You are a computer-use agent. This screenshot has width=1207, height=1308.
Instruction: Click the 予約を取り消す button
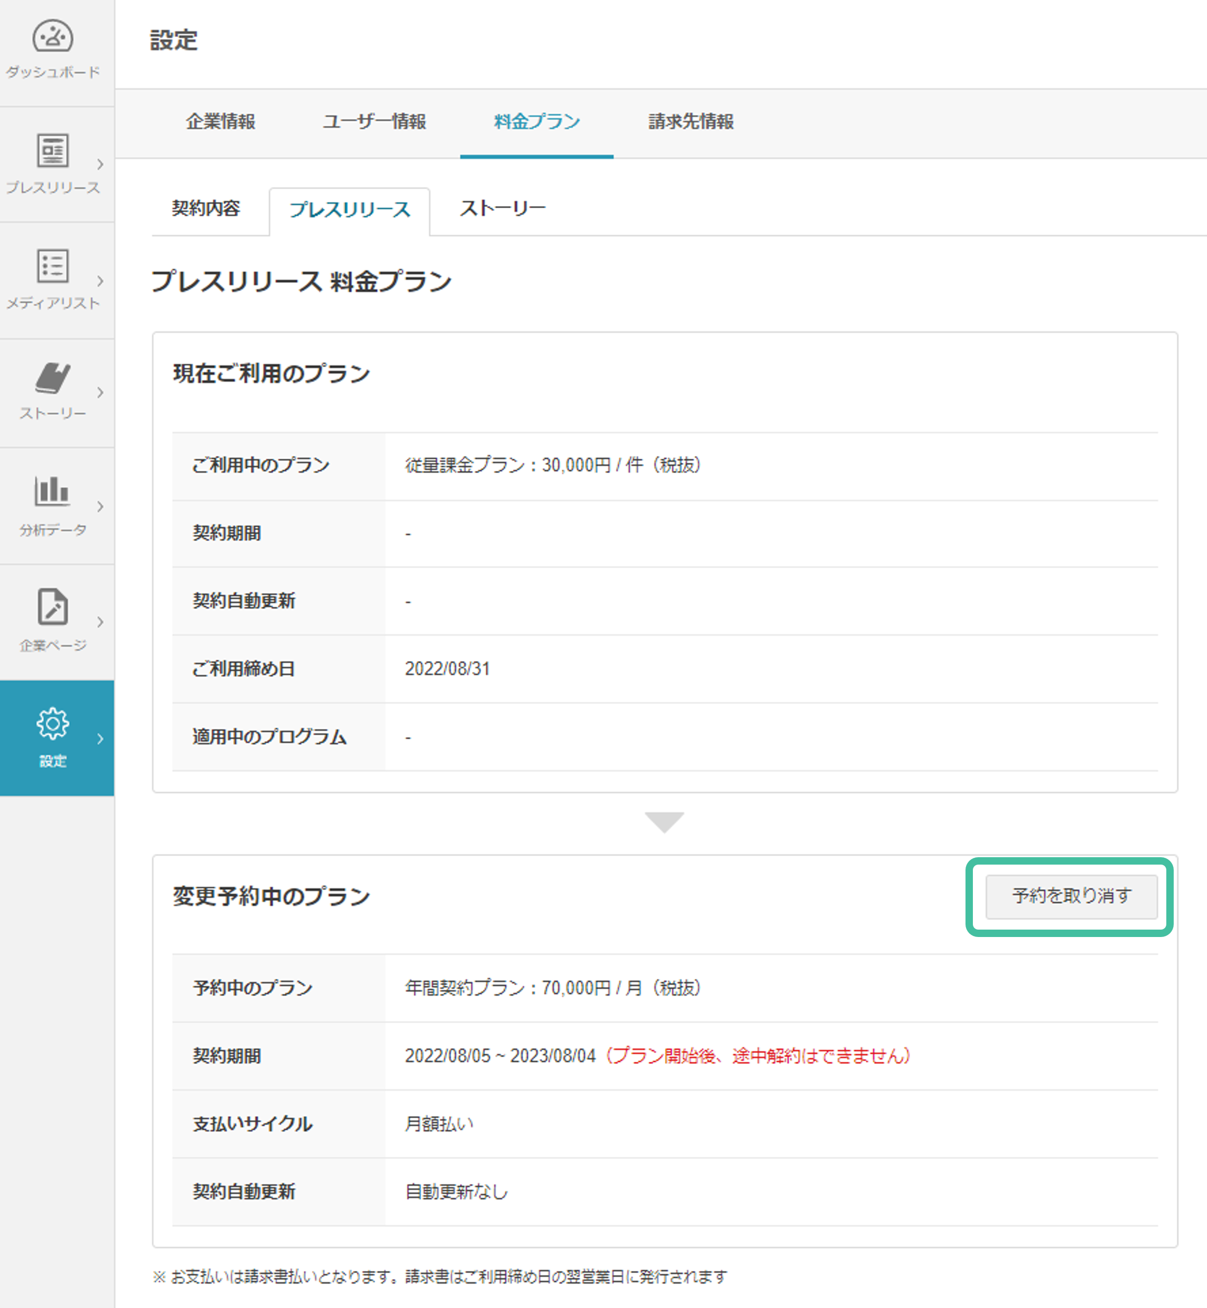(x=1071, y=896)
